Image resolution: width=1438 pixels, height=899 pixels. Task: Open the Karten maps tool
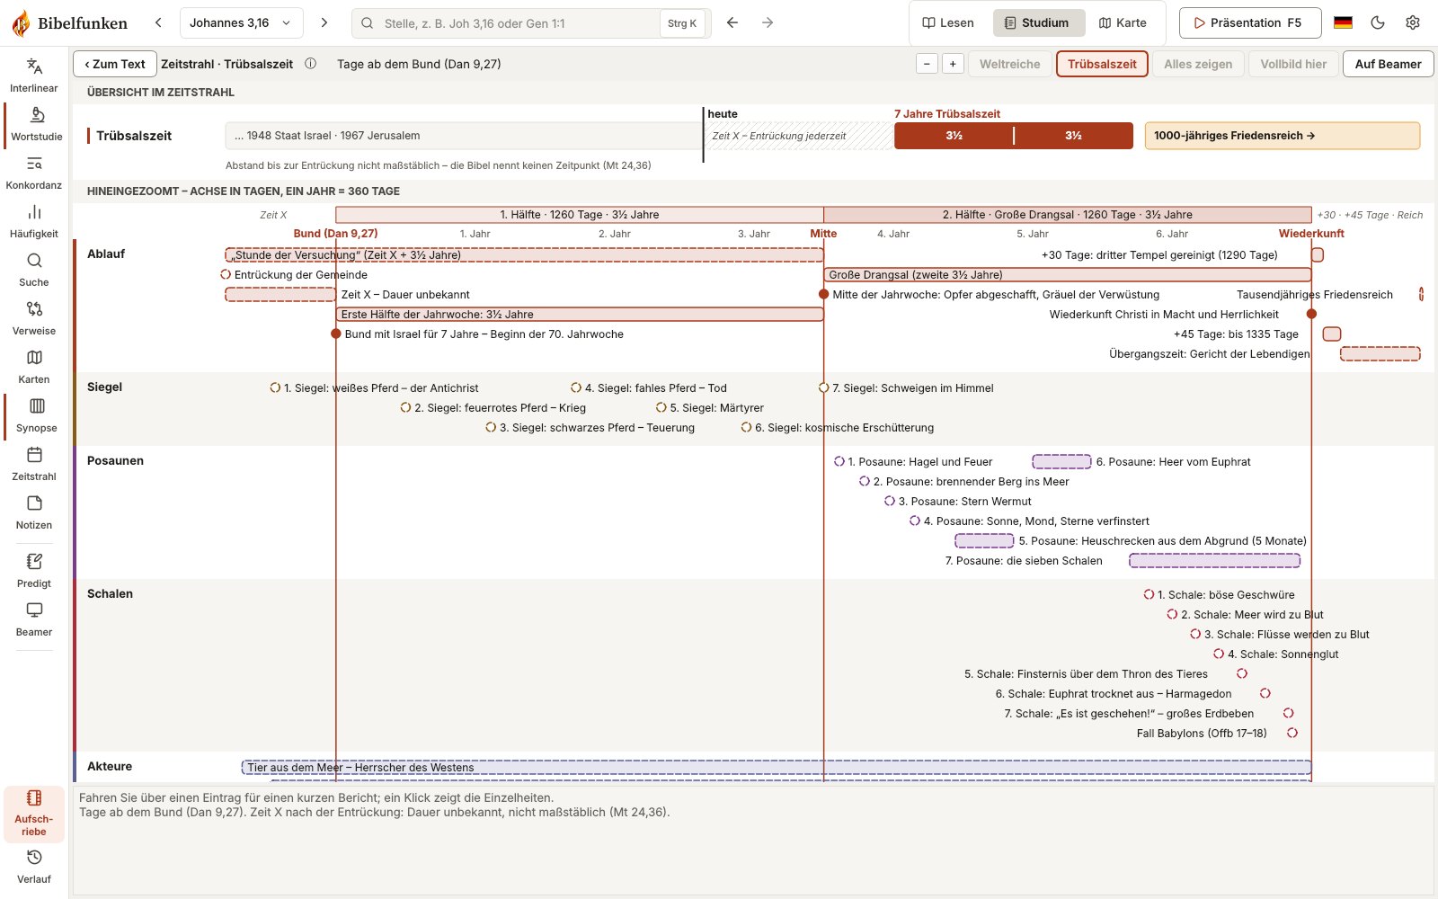tap(34, 367)
